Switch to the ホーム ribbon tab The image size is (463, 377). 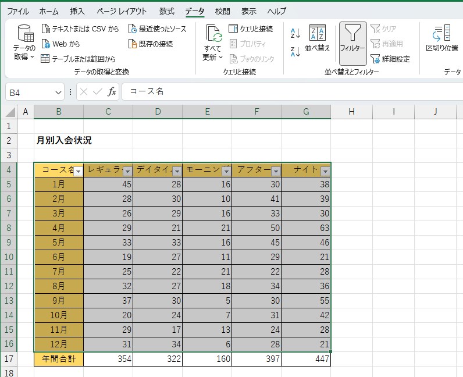point(48,11)
